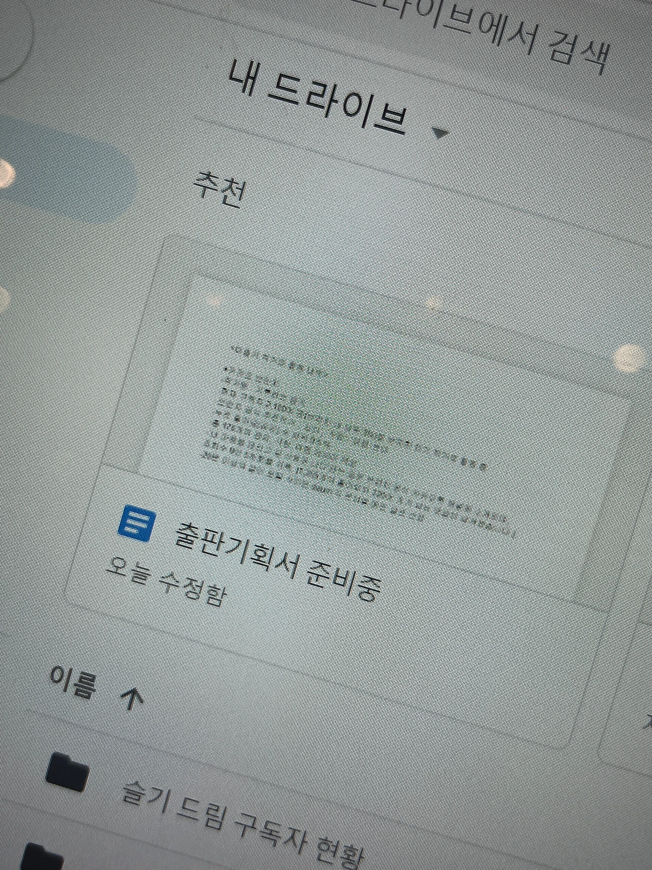Open the 내 드라이브 dropdown arrow
Viewport: 652px width, 870px height.
click(x=440, y=133)
